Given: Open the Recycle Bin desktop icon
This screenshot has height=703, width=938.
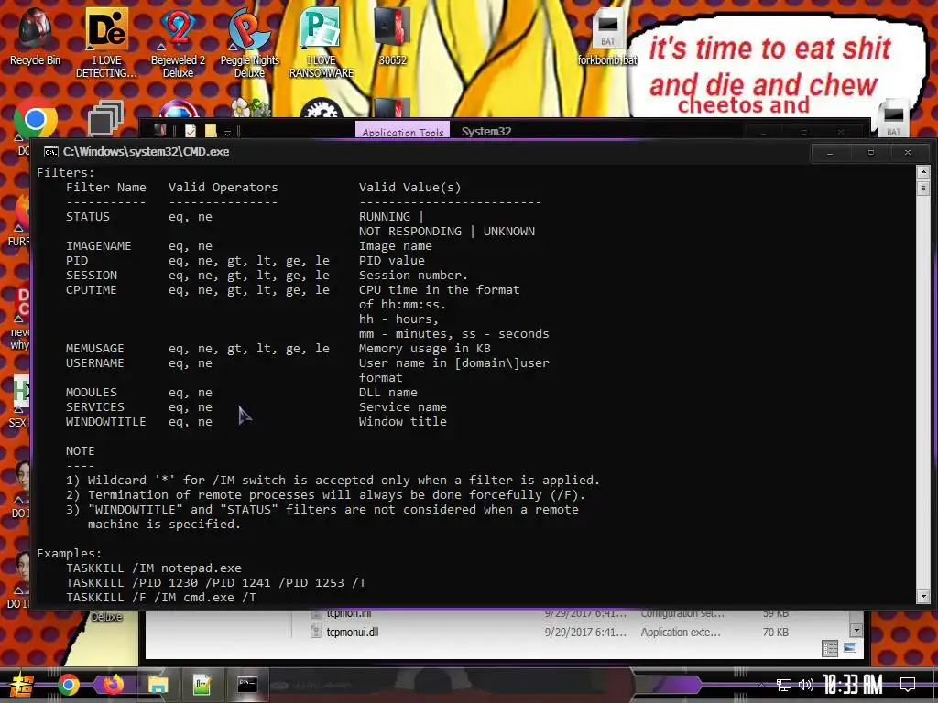Looking at the screenshot, I should (35, 35).
